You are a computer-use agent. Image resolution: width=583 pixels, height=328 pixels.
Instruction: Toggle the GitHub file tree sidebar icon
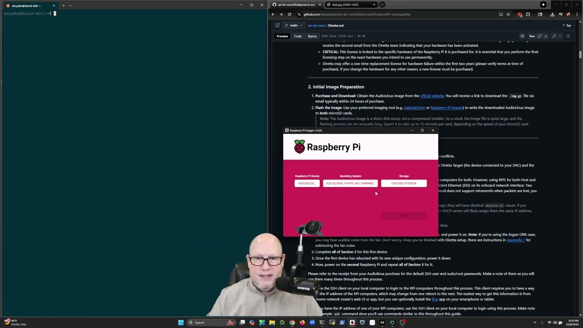pos(277,26)
